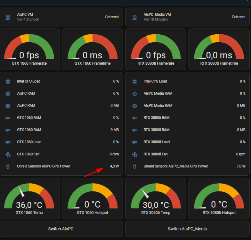The image size is (251, 240).
Task: Open AlsPC_Media VM Getrennt status
Action: [x=238, y=17]
